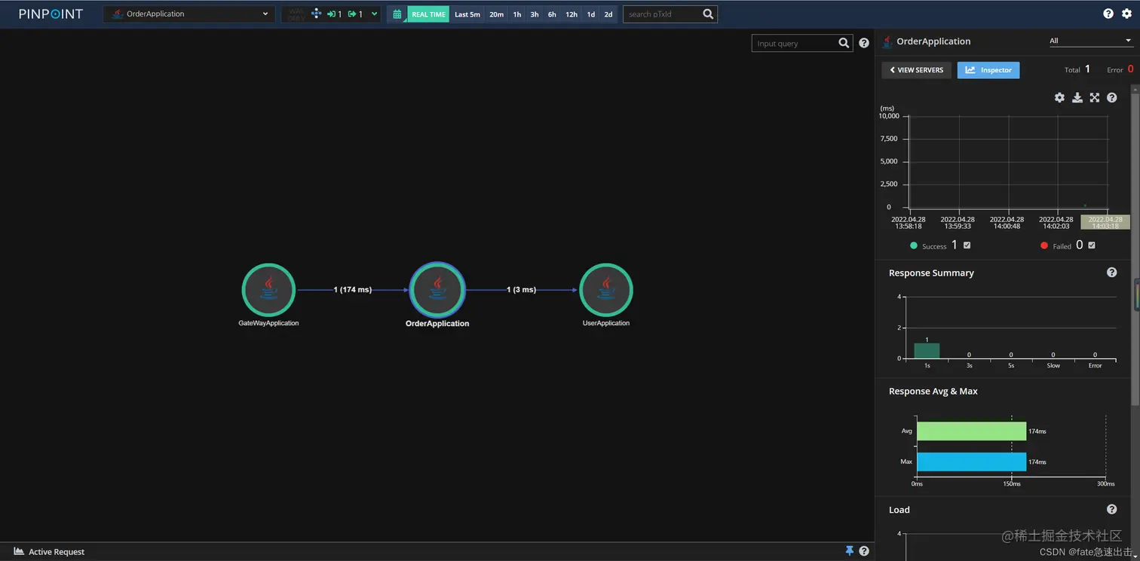Click the PINPOINT logo

(x=51, y=14)
